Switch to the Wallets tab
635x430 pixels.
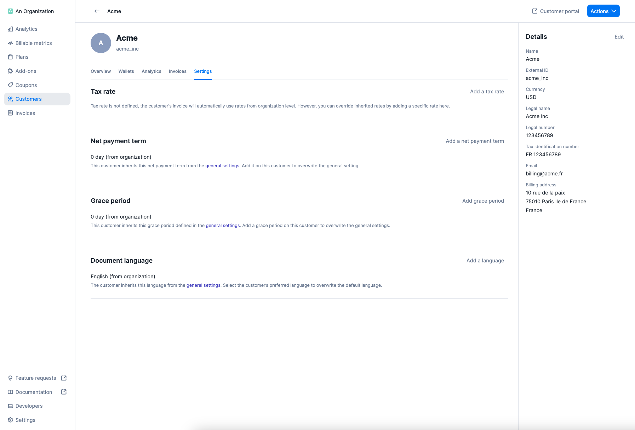pyautogui.click(x=126, y=71)
